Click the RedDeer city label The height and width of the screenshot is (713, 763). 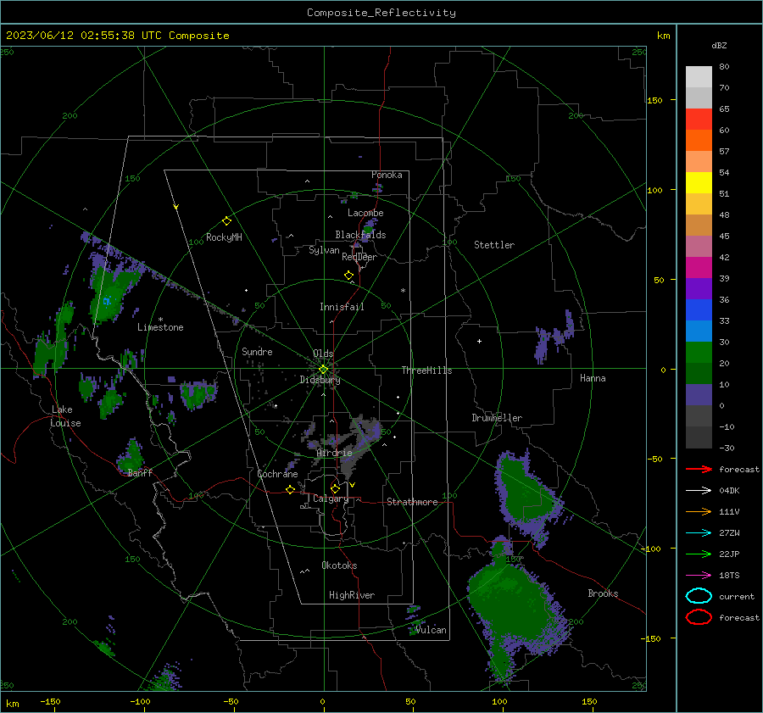coord(359,257)
